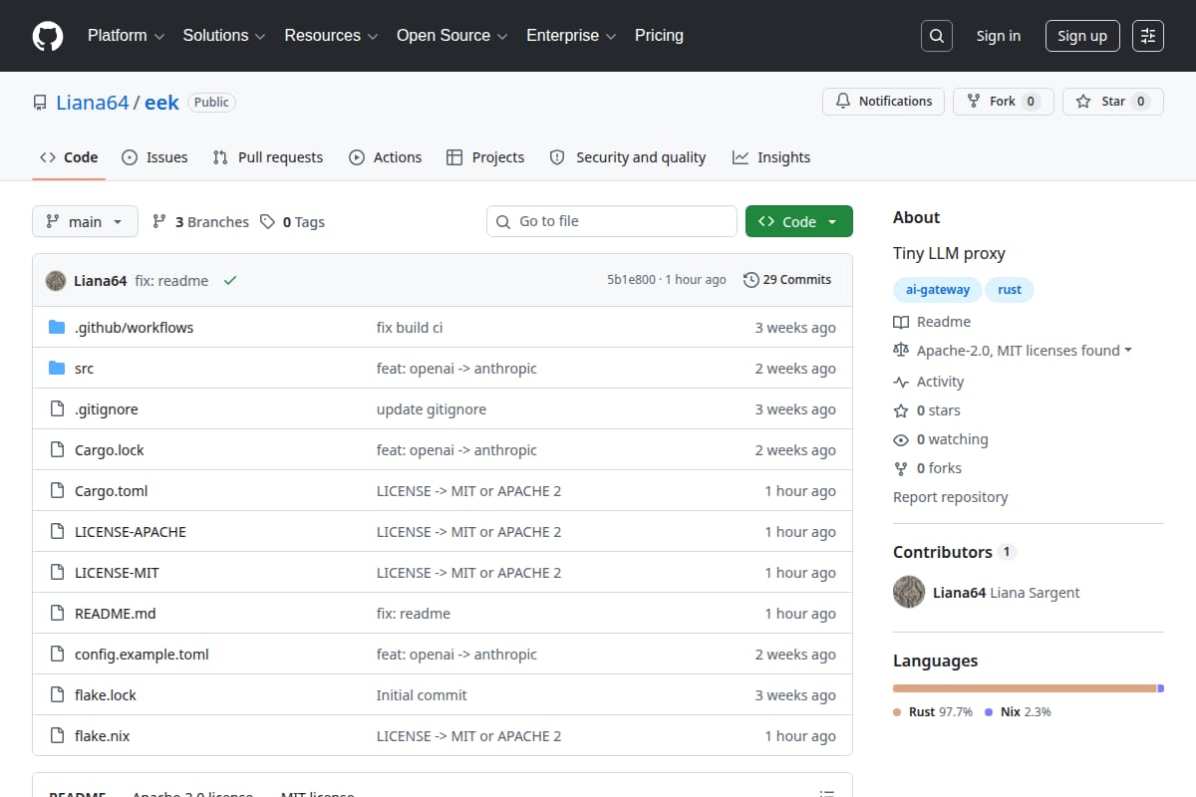Screen dimensions: 1196x797
Task: Click the search magnifier icon in the header
Action: pos(937,36)
